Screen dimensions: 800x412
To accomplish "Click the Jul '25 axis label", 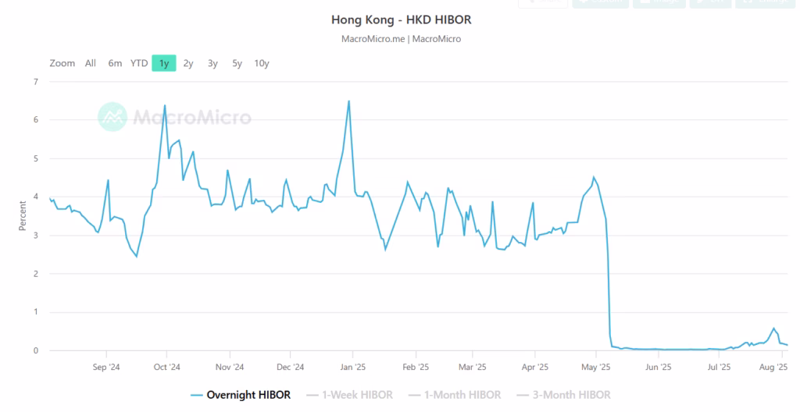I will tap(719, 367).
